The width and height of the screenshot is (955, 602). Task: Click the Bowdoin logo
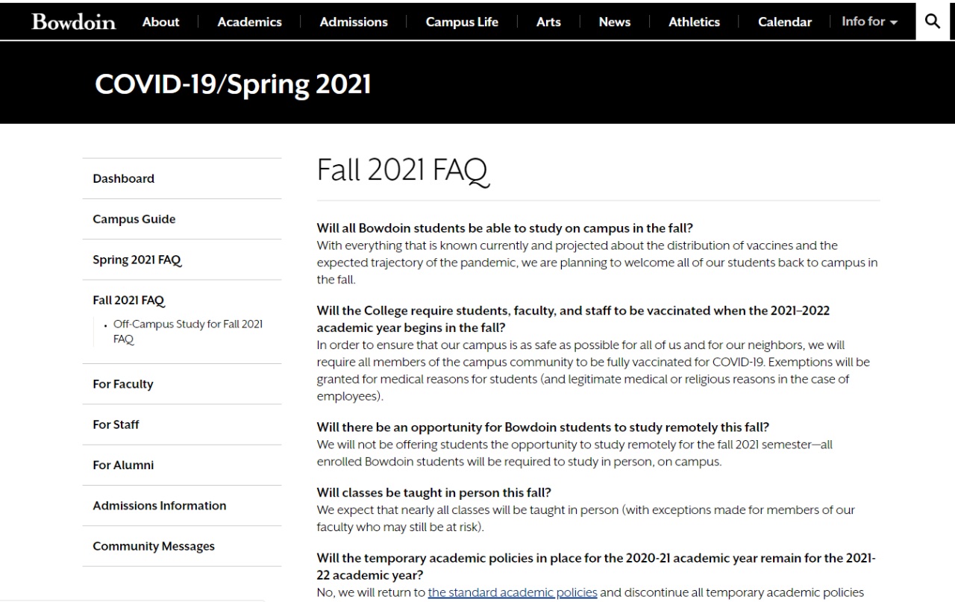click(74, 22)
